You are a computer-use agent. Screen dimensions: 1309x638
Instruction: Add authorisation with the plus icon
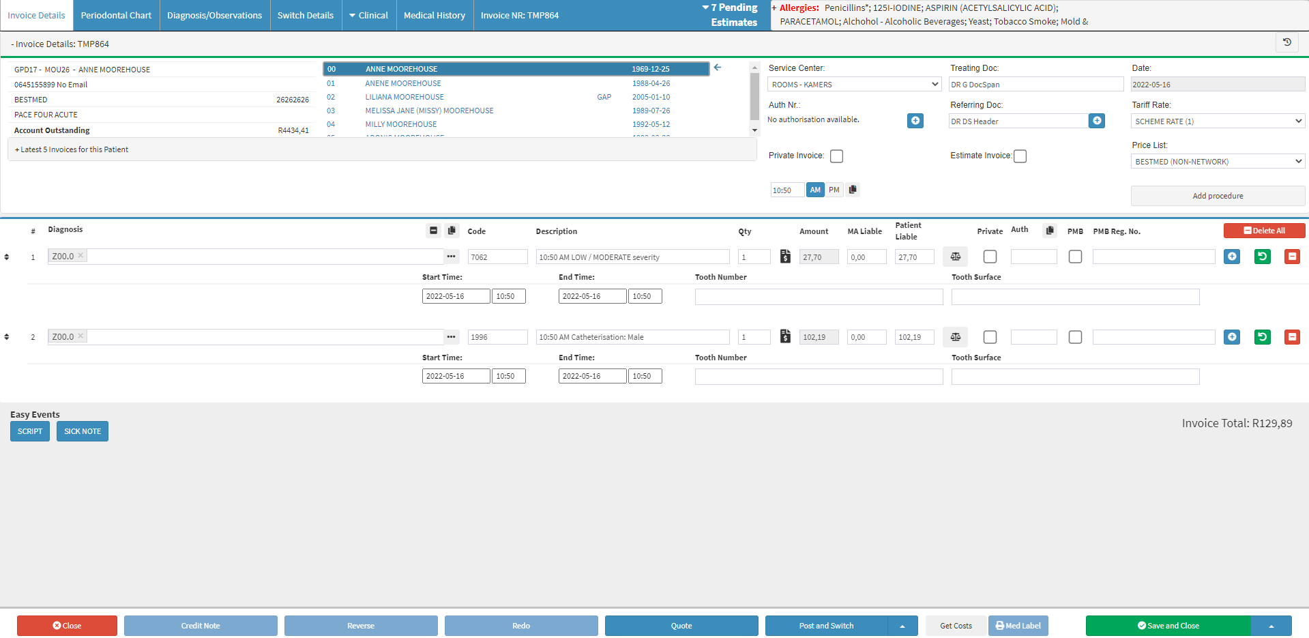pos(915,121)
